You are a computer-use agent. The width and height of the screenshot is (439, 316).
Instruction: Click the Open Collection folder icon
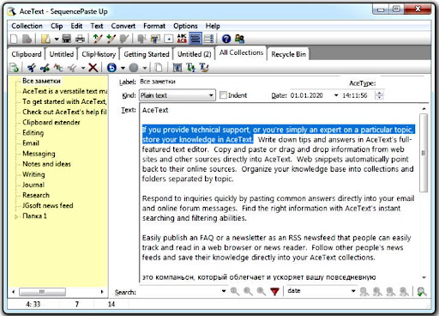[x=46, y=39]
